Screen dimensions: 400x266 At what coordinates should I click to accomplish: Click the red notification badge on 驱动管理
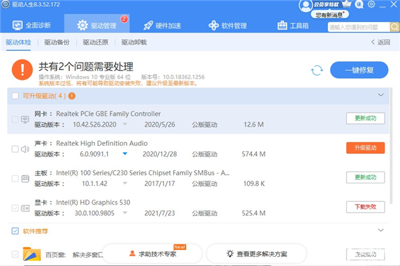(124, 19)
